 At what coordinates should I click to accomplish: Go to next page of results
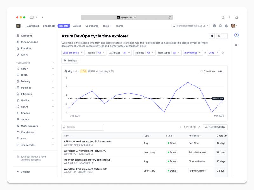199,127
